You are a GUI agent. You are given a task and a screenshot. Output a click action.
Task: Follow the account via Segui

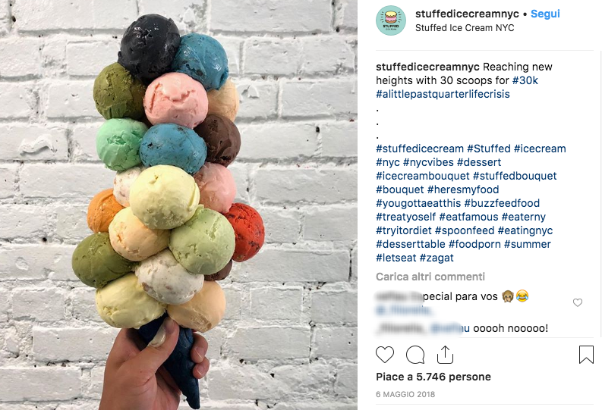[x=545, y=14]
